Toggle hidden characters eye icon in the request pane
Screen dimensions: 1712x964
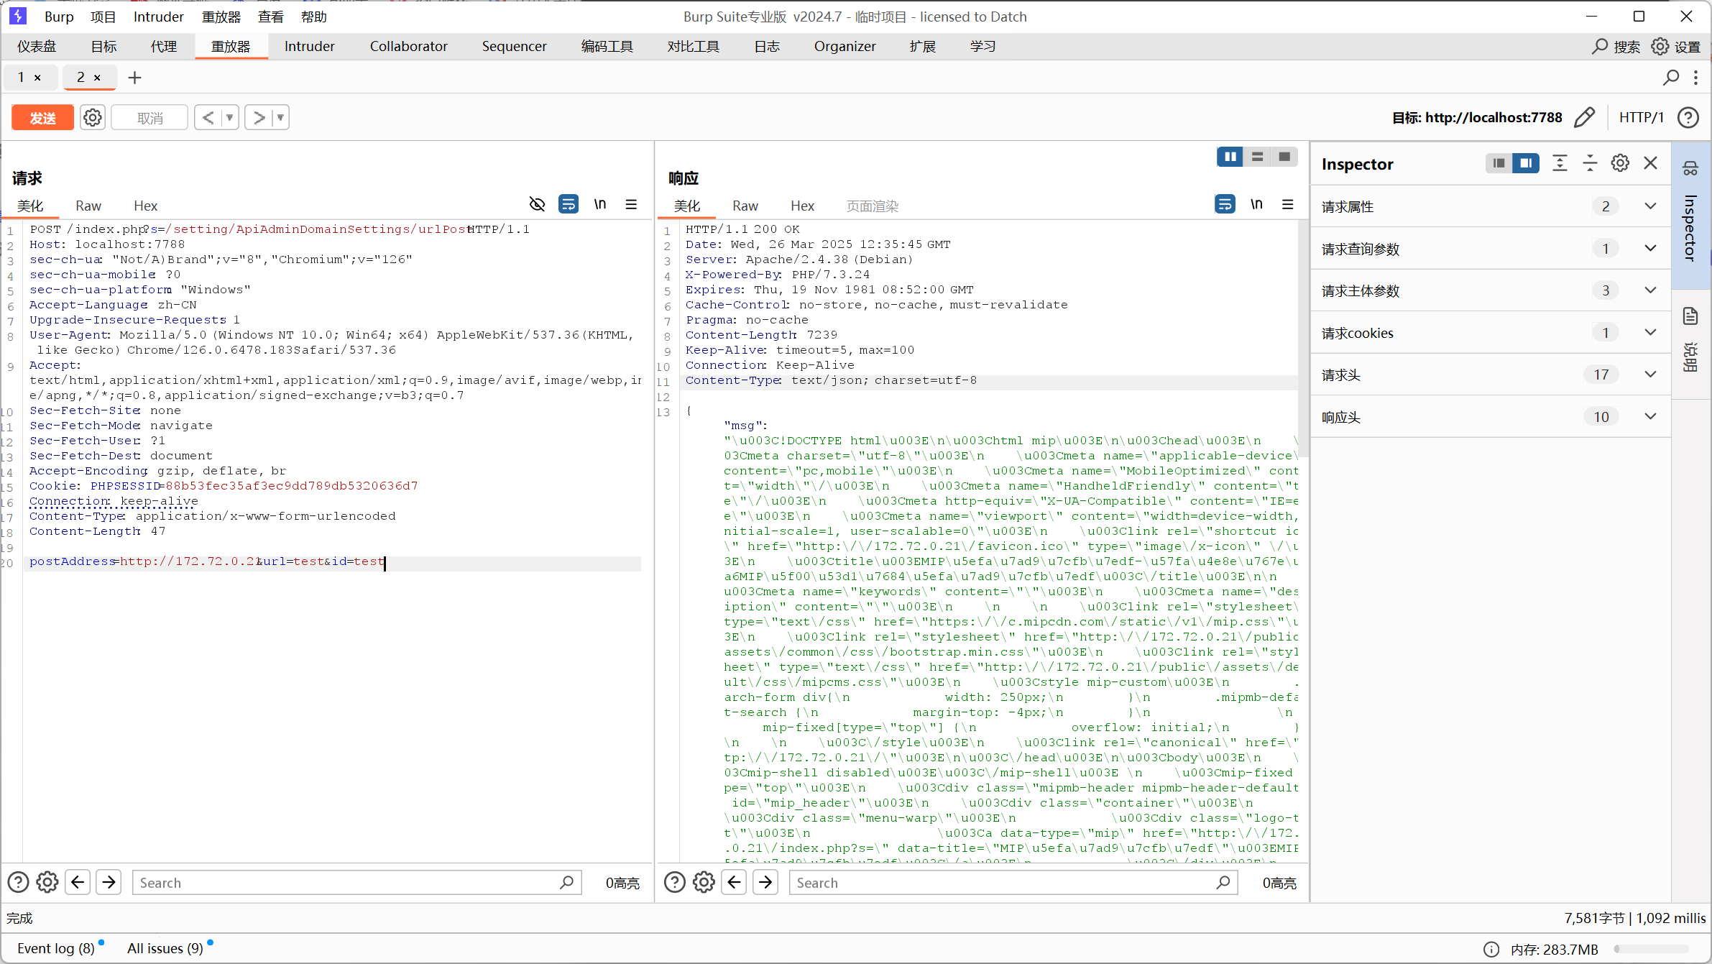click(537, 205)
